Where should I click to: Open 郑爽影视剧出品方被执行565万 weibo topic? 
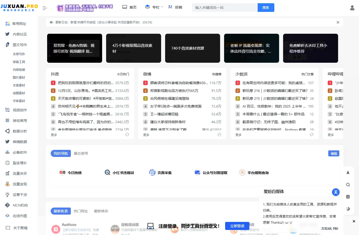coord(174,91)
